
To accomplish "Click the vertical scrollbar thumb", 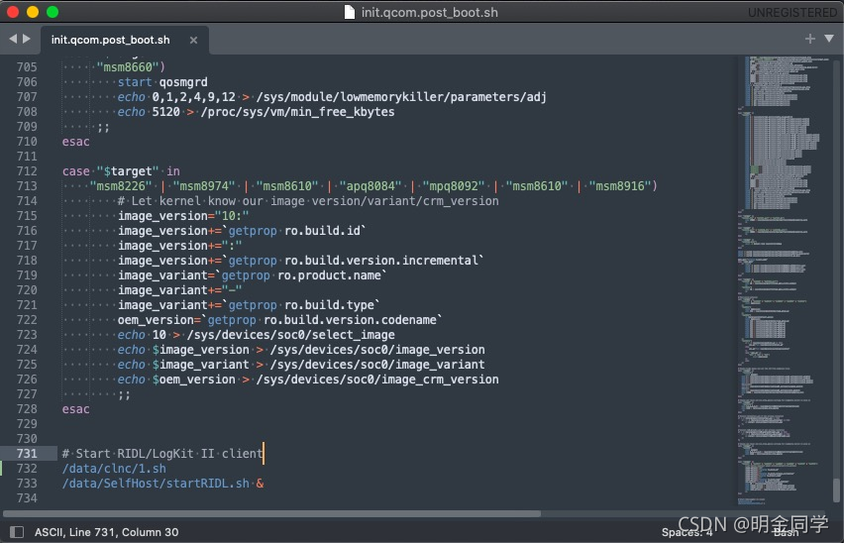I will pos(836,489).
